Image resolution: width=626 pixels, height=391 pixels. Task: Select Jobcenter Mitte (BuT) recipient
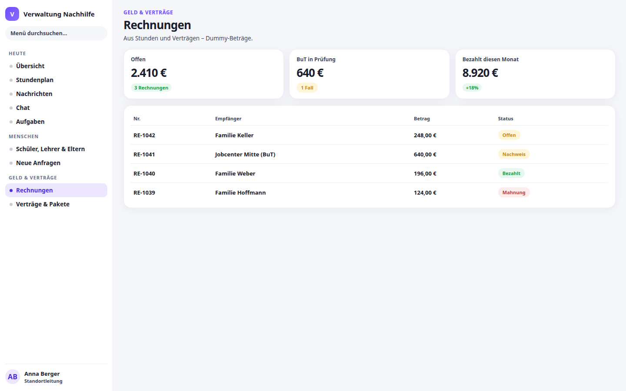point(245,154)
